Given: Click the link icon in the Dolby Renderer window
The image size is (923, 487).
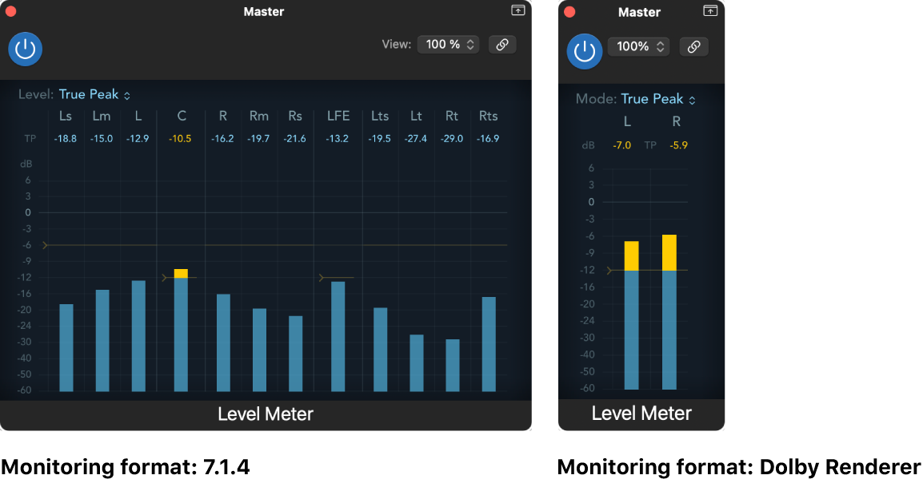Looking at the screenshot, I should pyautogui.click(x=693, y=46).
